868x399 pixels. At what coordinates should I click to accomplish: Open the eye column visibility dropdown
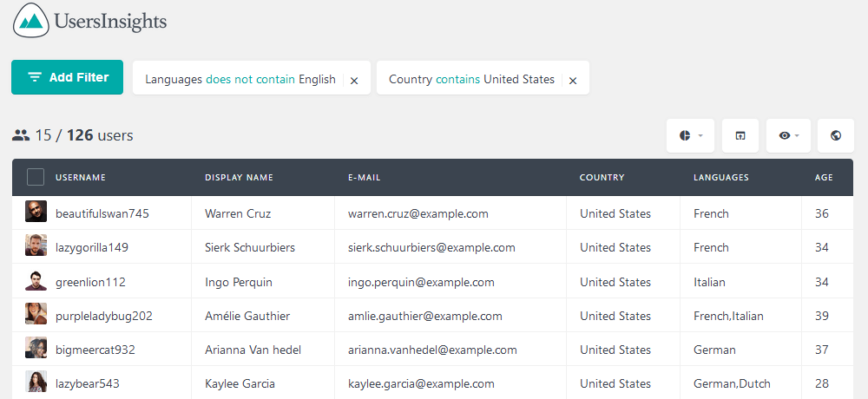point(788,135)
